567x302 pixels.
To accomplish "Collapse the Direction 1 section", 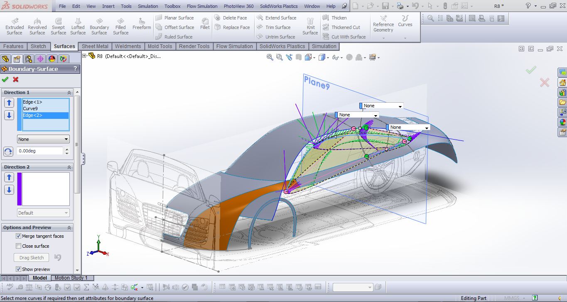I will pyautogui.click(x=69, y=92).
